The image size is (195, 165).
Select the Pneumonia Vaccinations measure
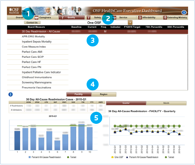click(x=38, y=88)
